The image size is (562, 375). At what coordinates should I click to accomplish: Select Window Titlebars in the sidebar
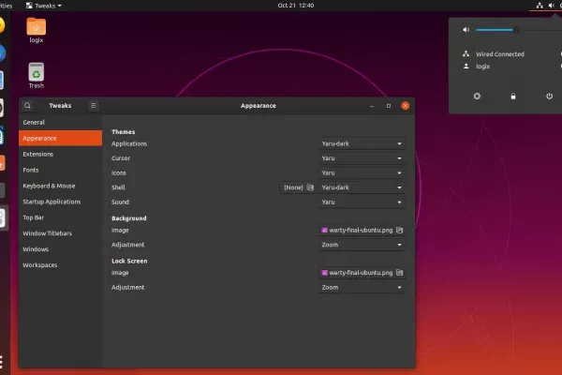click(60, 233)
